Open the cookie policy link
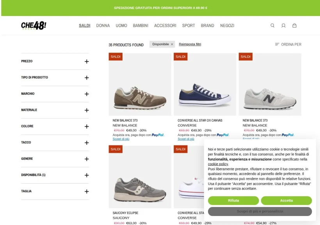 (x=218, y=164)
